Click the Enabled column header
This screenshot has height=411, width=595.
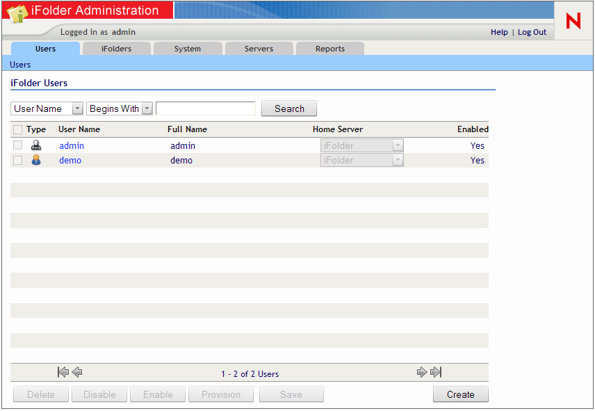473,129
